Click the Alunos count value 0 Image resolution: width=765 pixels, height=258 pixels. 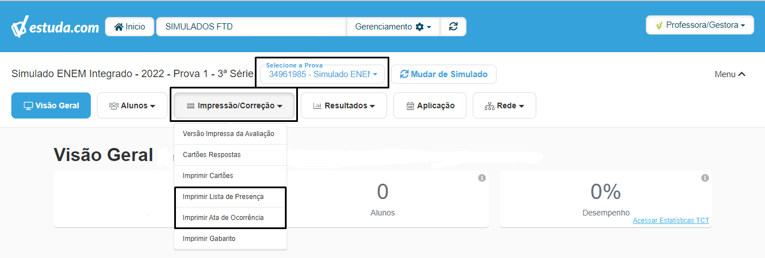click(382, 192)
